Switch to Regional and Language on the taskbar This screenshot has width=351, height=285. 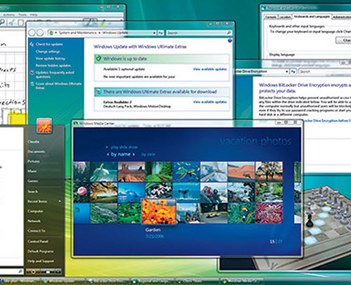point(153,281)
